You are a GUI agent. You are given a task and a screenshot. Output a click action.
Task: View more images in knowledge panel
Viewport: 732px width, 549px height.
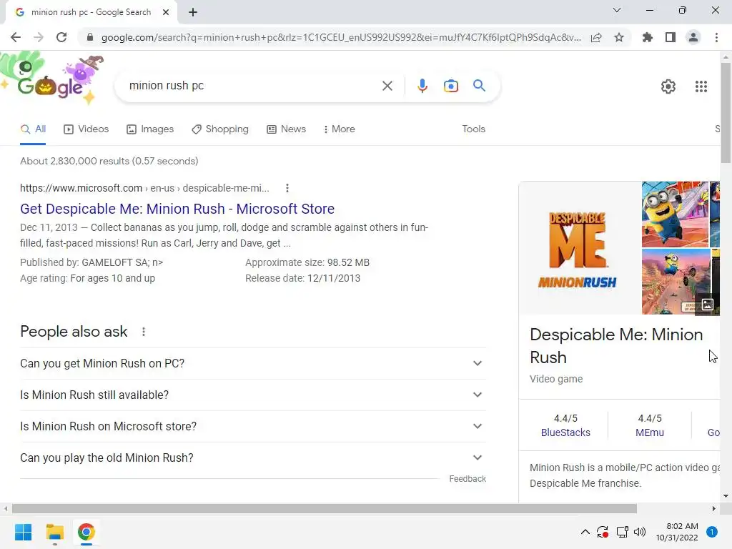tap(707, 305)
